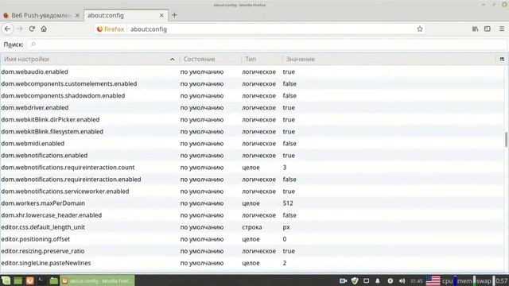Reload the current page

coord(32,29)
